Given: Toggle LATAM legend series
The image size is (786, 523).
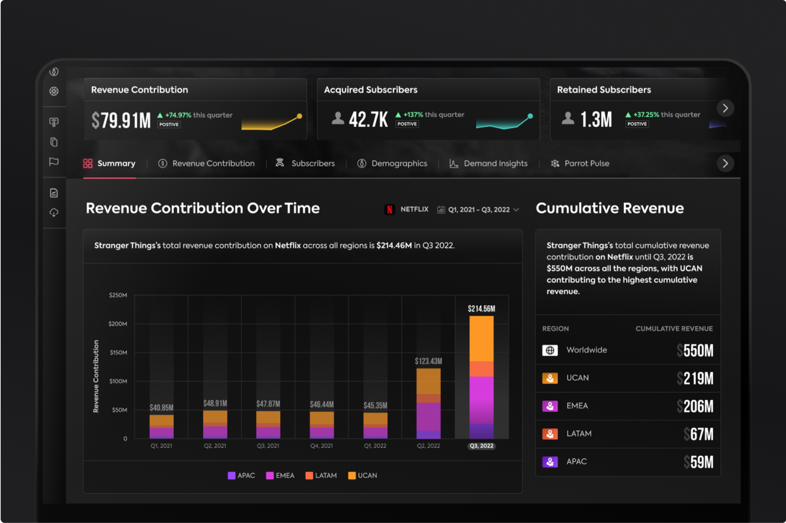Looking at the screenshot, I should click(x=321, y=475).
